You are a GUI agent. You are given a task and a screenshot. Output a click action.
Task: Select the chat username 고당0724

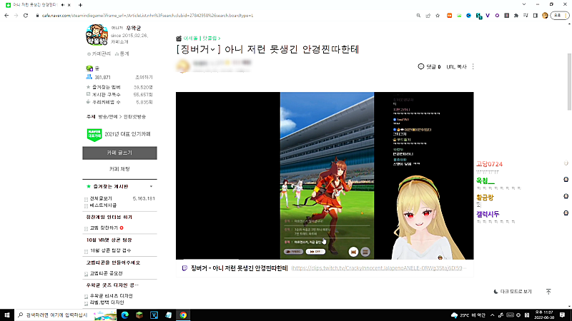coord(489,164)
